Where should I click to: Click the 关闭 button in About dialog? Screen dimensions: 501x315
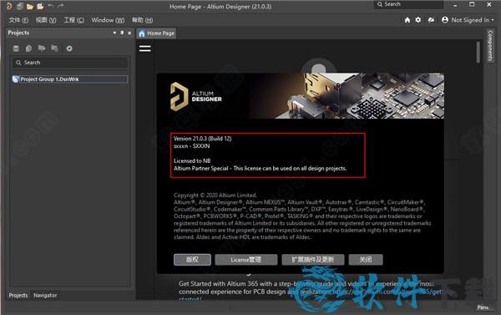pos(366,260)
